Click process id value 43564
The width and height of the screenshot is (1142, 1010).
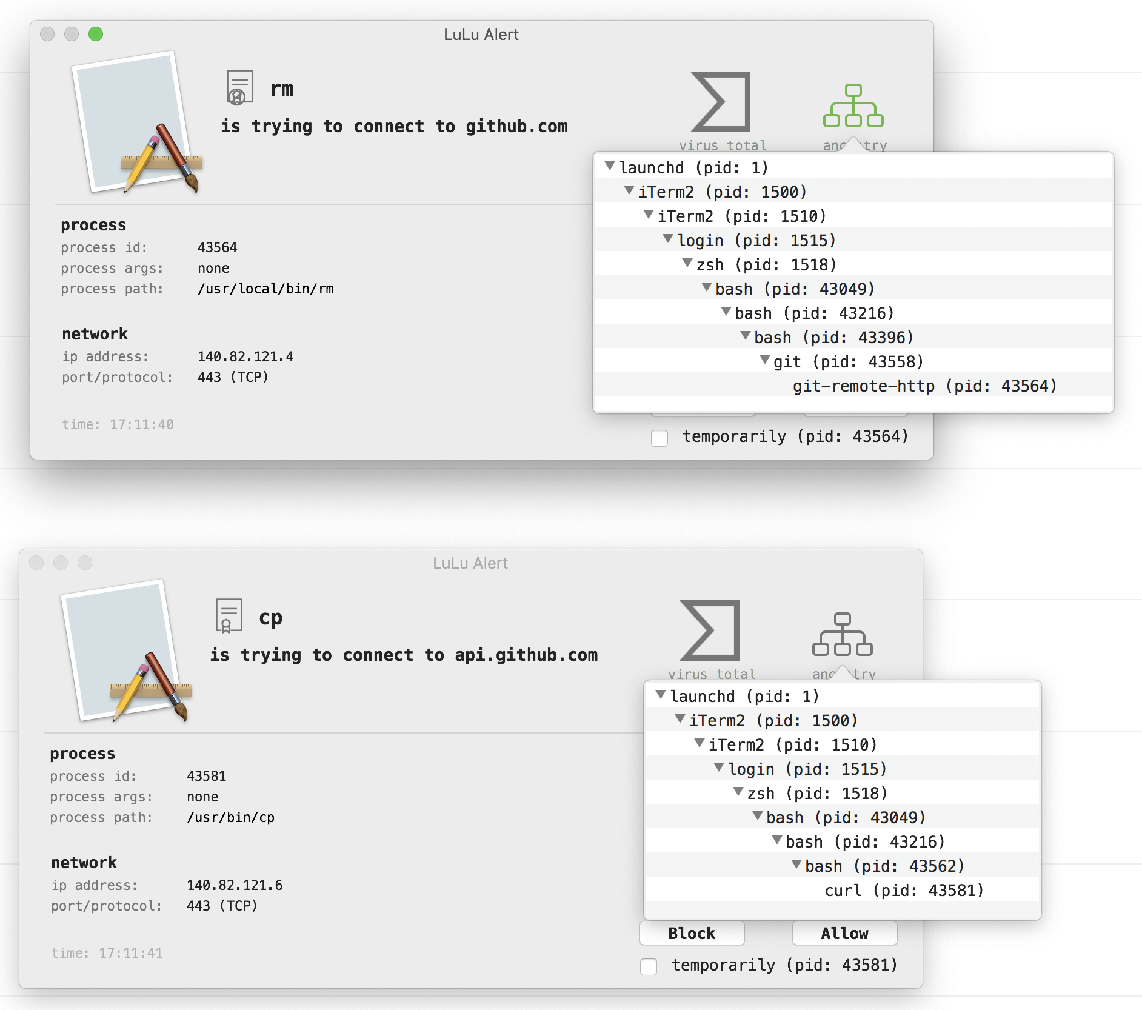coord(217,247)
